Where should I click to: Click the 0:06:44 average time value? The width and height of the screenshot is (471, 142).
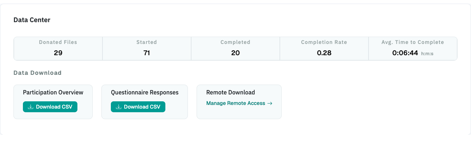tap(405, 53)
